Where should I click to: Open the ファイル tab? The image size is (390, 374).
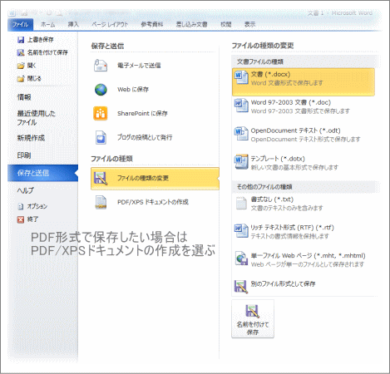click(20, 24)
